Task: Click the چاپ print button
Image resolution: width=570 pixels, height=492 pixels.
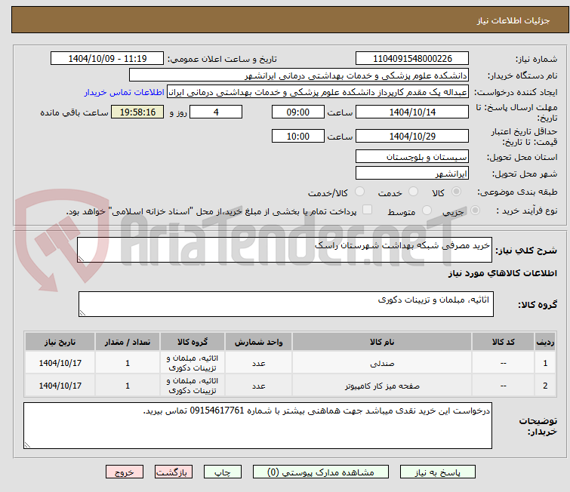Action: pyautogui.click(x=223, y=472)
